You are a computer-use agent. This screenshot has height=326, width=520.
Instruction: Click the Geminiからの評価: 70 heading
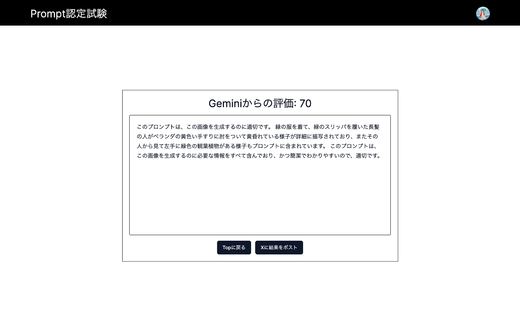[260, 103]
